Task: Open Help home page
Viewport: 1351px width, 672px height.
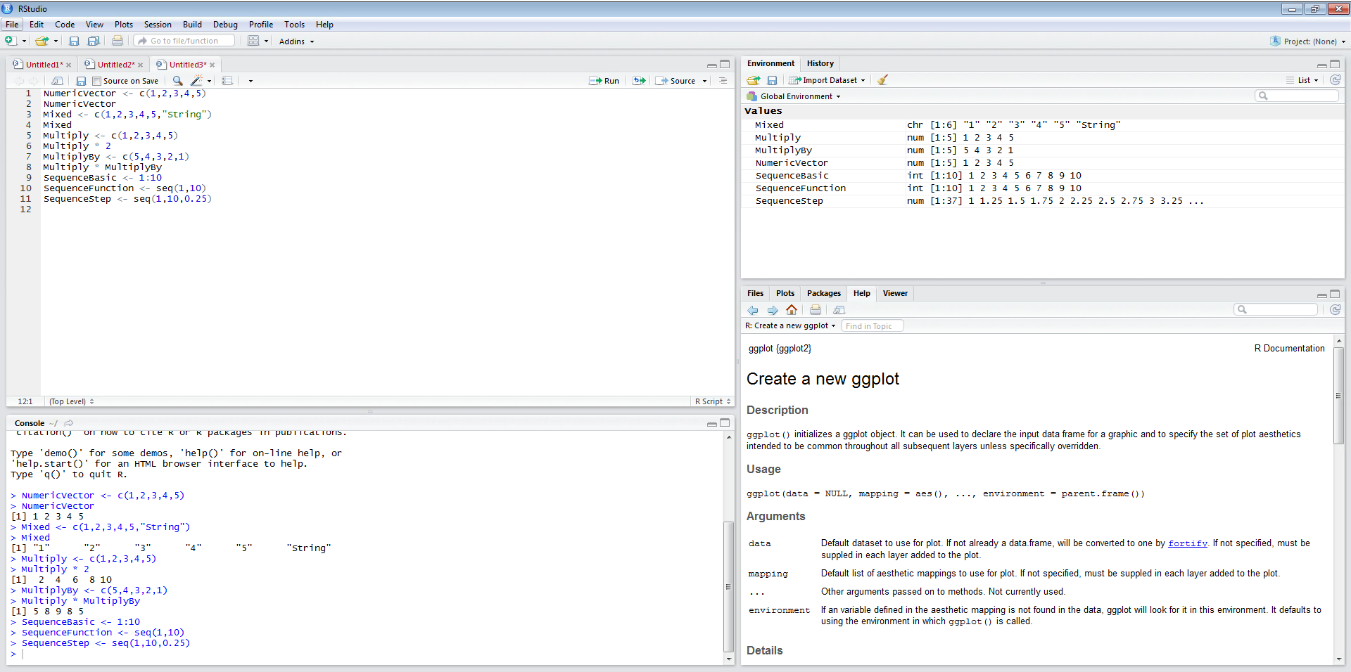Action: (792, 310)
